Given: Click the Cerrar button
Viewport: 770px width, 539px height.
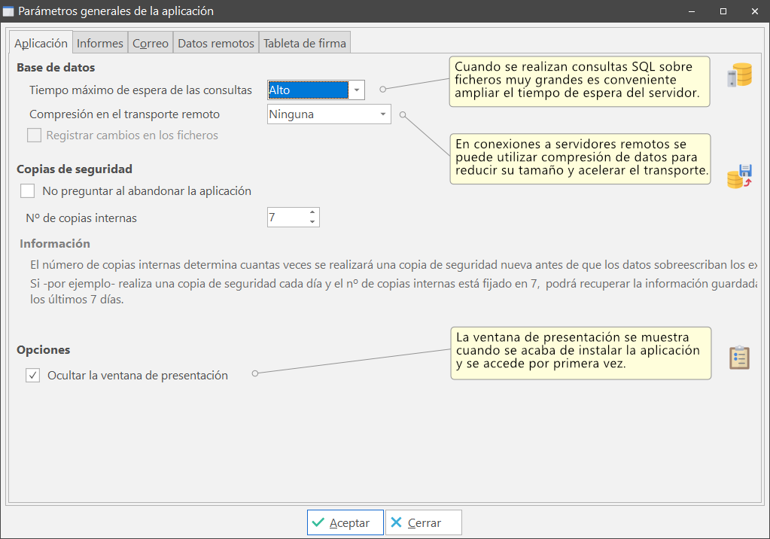Looking at the screenshot, I should point(423,522).
